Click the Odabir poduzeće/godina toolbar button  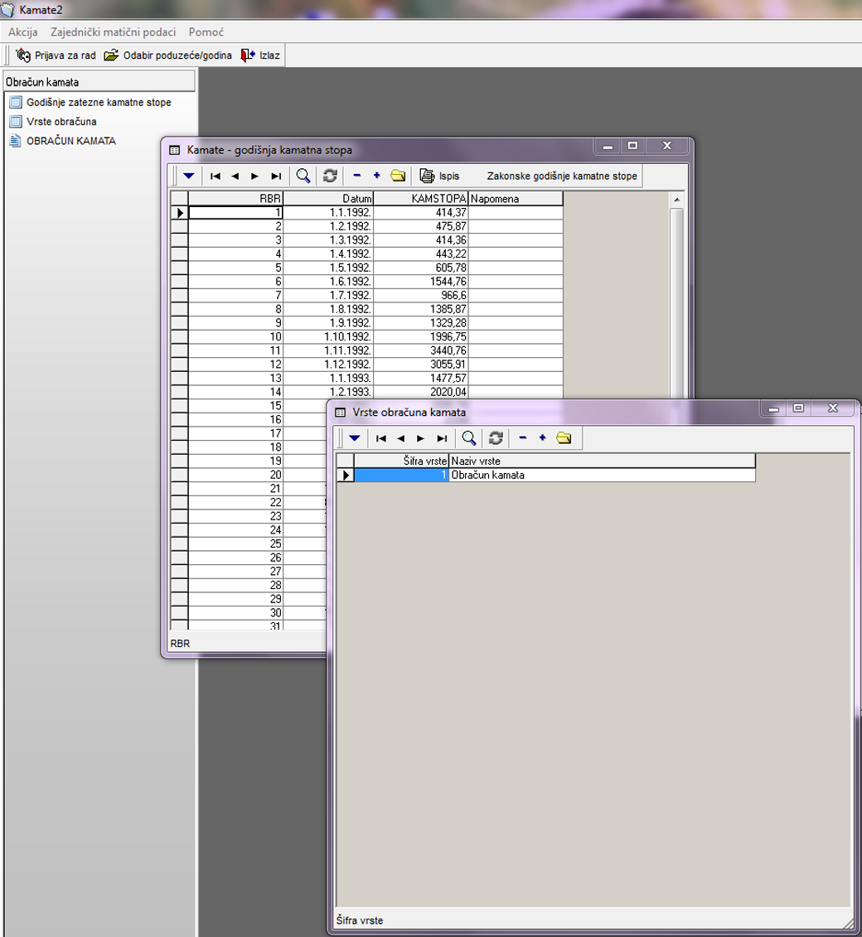[x=168, y=56]
